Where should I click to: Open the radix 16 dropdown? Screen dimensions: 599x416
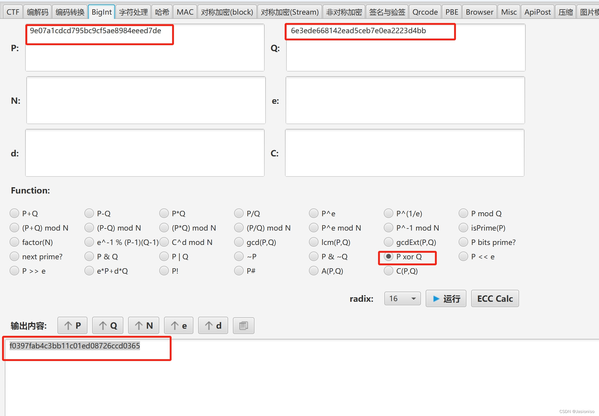point(402,298)
